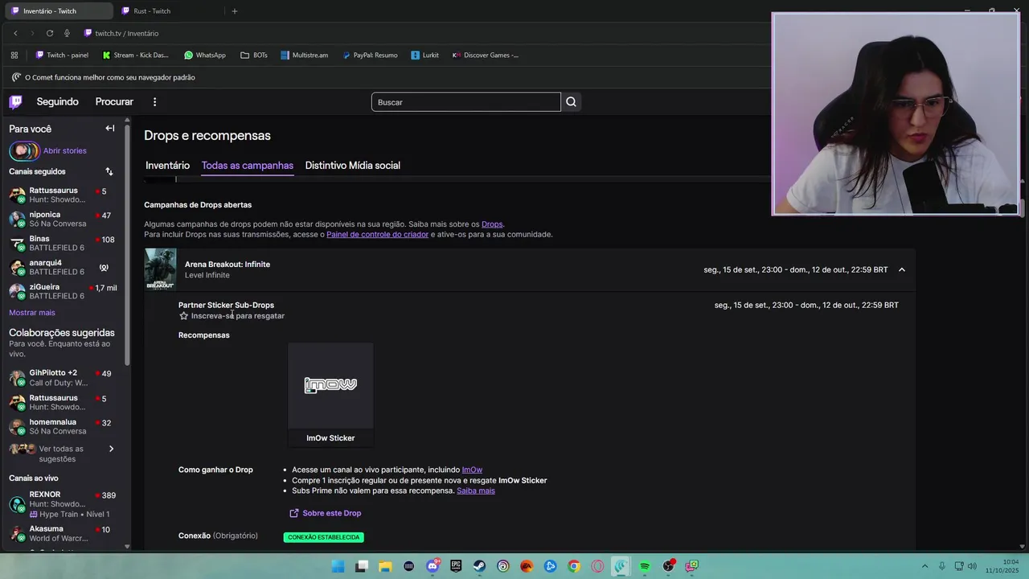Open the Stream - Kick Dashboard bookmark
The height and width of the screenshot is (579, 1029).
136,55
